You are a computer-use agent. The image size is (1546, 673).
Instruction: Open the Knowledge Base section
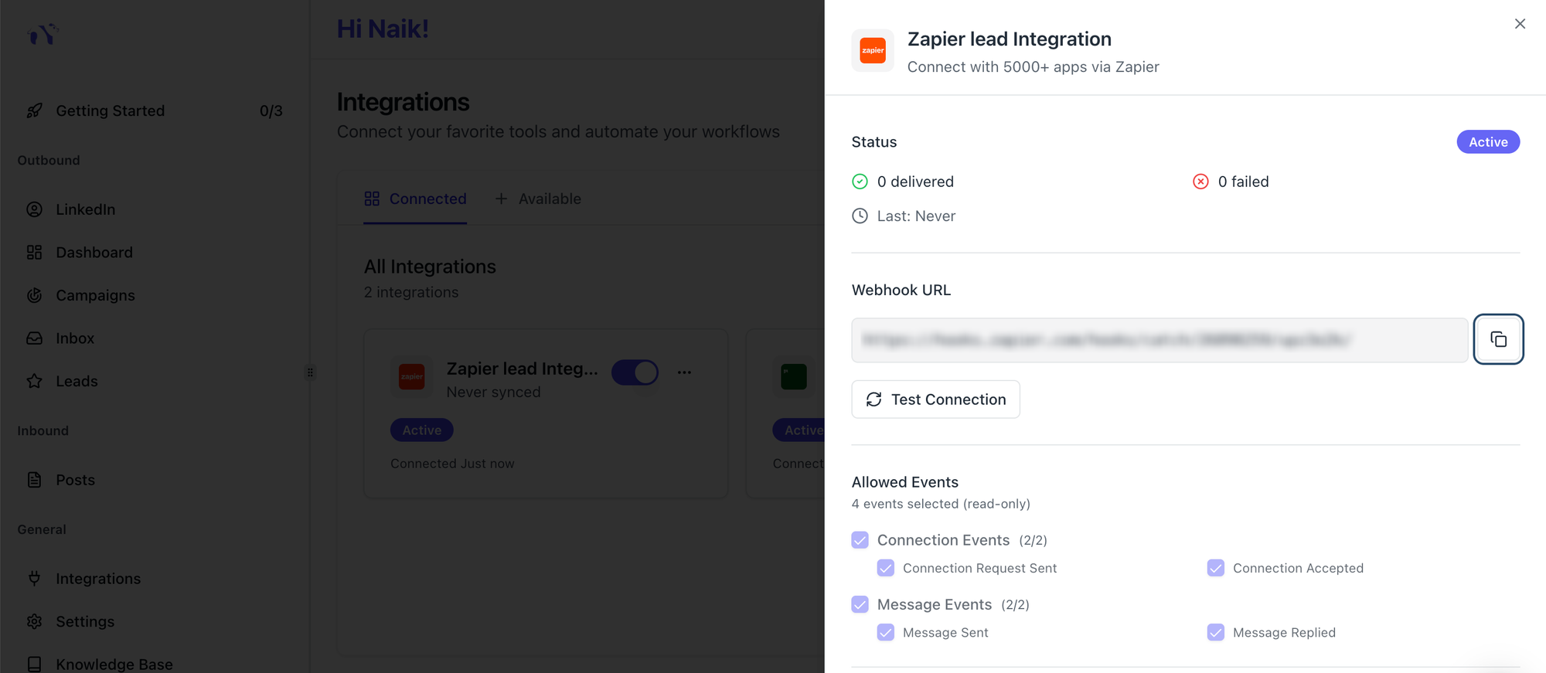click(114, 663)
